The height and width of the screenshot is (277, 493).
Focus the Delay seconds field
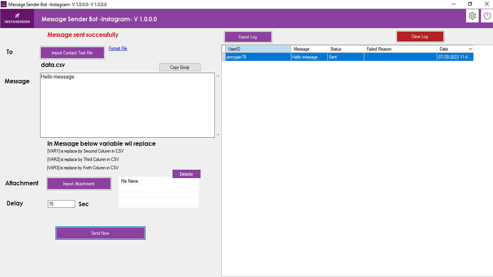click(x=61, y=204)
